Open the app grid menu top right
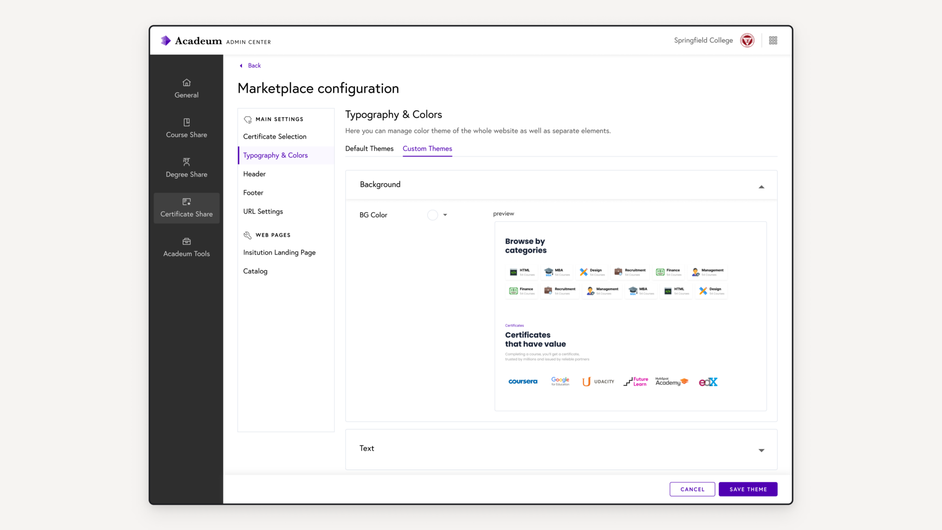This screenshot has width=942, height=530. point(773,40)
